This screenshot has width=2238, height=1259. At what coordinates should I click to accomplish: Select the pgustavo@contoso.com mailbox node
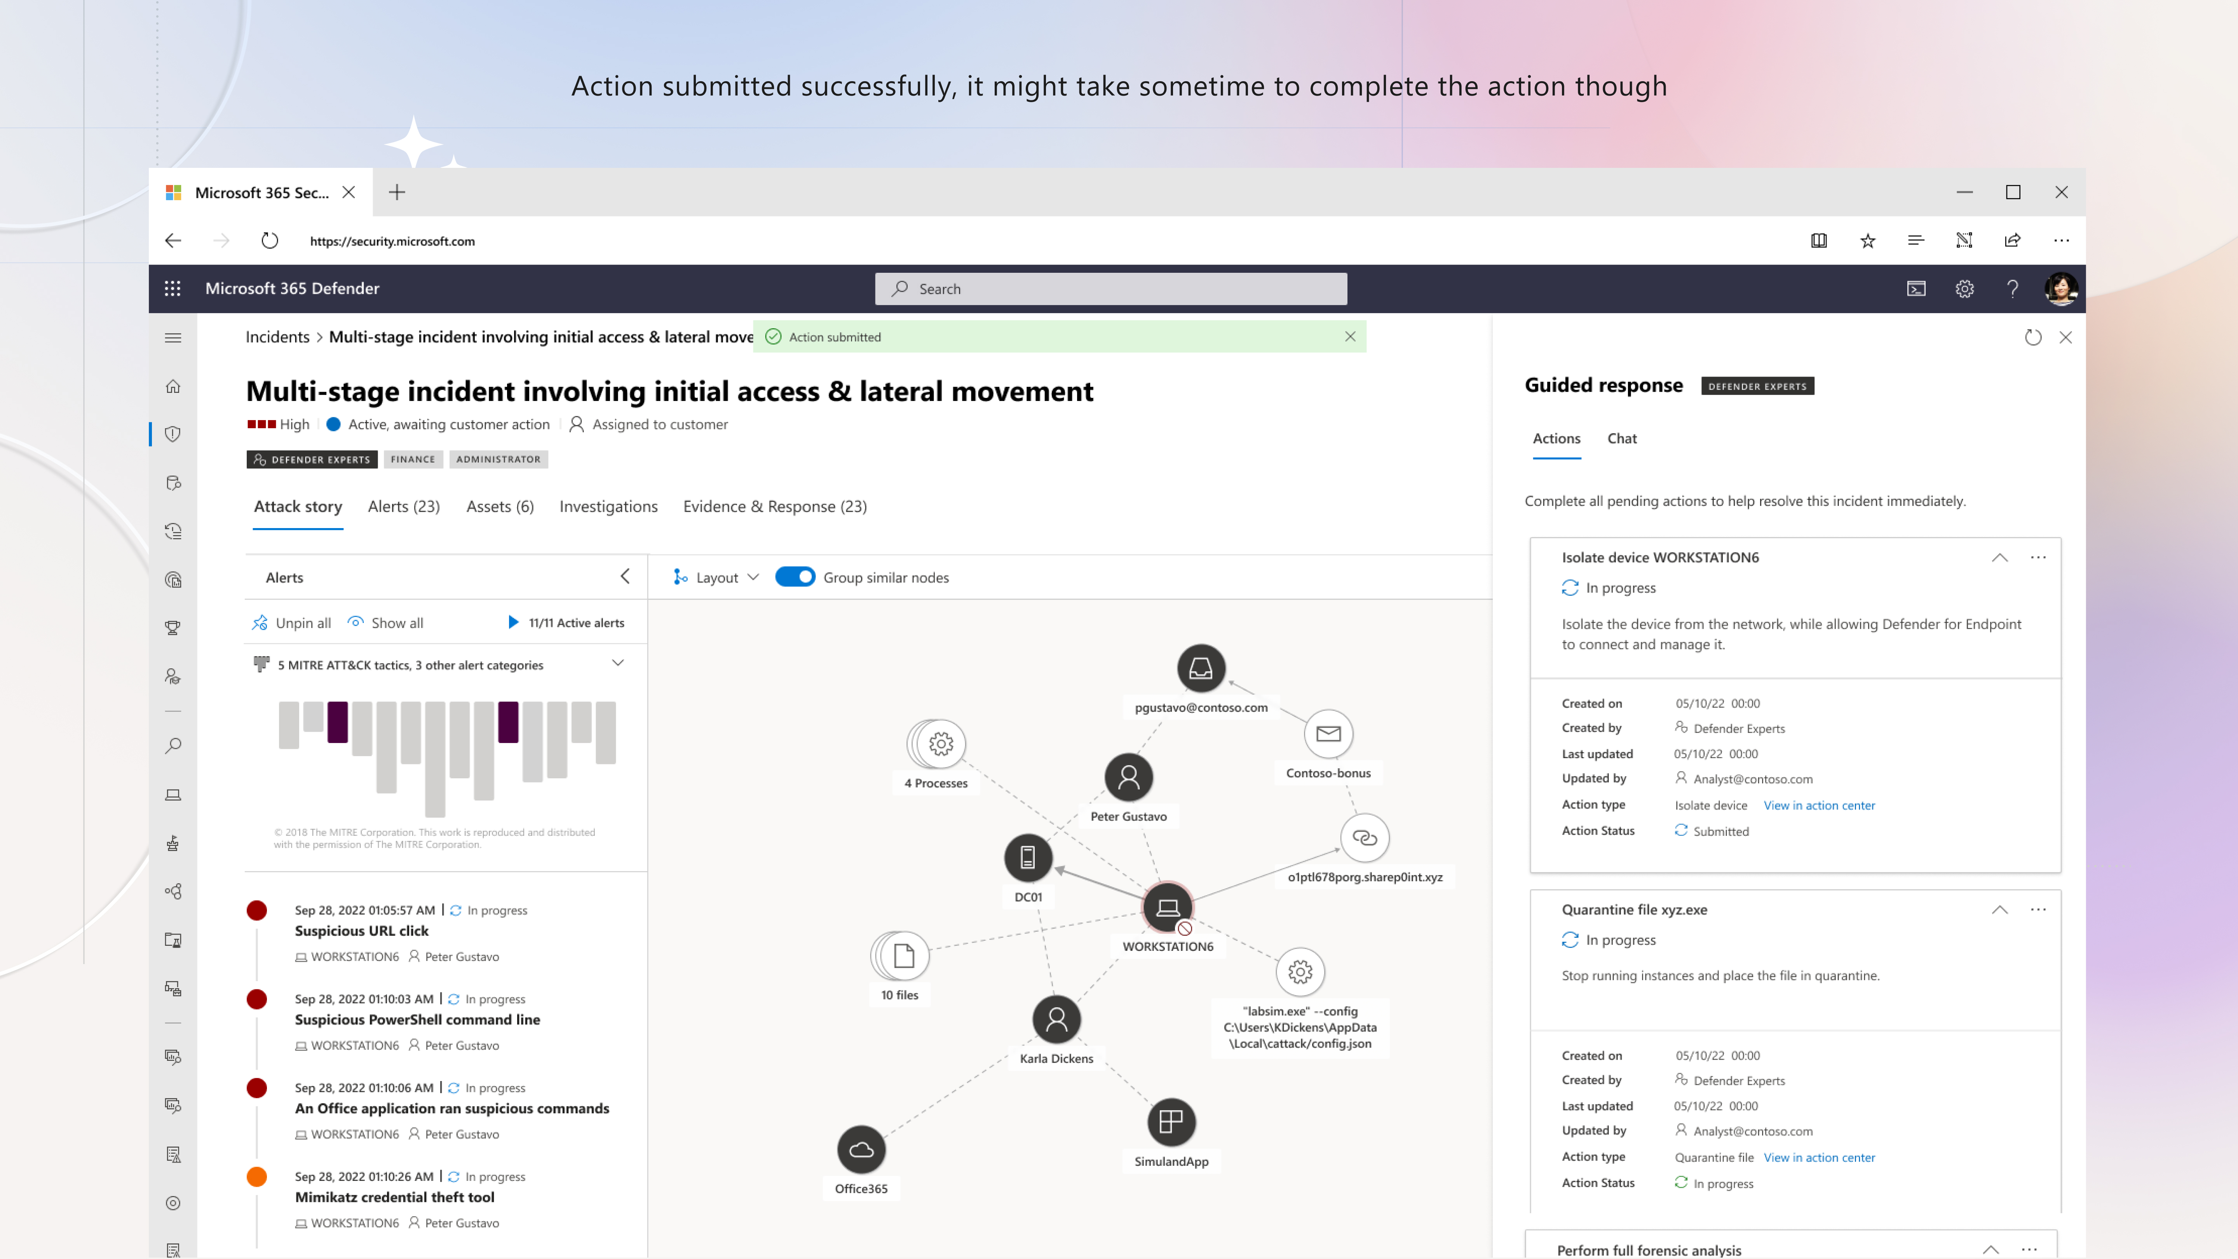(1201, 668)
